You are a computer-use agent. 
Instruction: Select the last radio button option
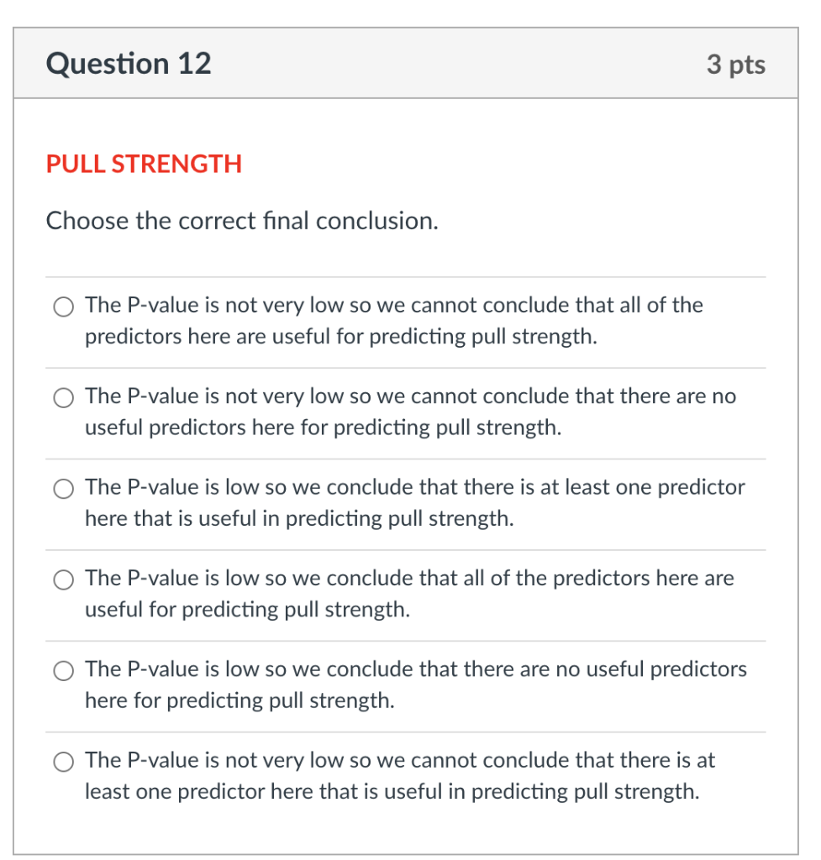[63, 762]
